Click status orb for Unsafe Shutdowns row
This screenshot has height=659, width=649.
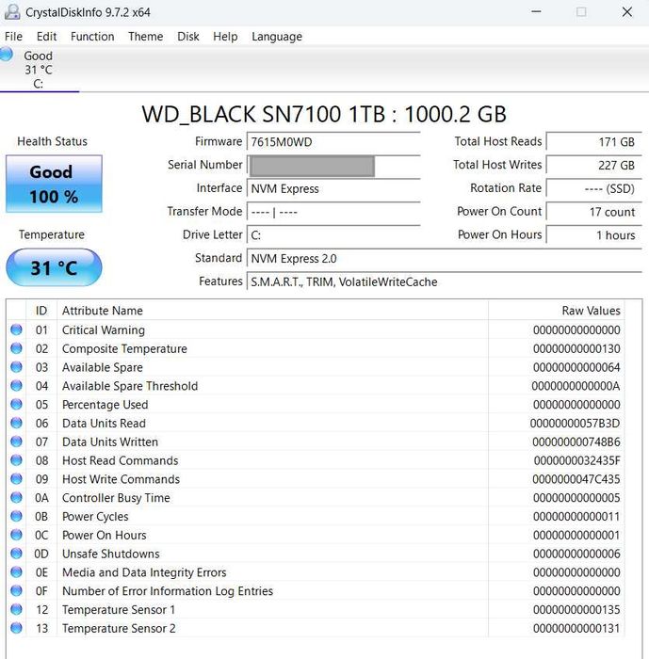(16, 554)
